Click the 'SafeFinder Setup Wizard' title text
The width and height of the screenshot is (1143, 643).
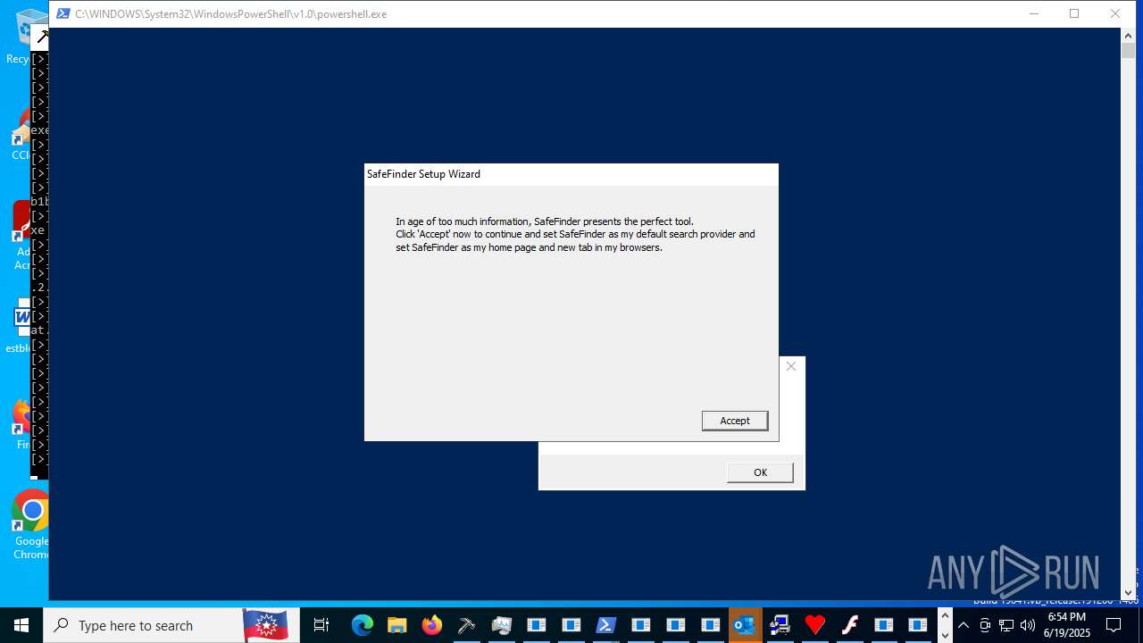[x=423, y=174]
